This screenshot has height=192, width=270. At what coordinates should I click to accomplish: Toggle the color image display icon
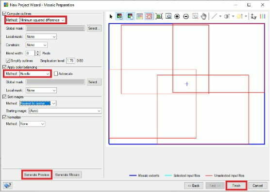(140, 16)
